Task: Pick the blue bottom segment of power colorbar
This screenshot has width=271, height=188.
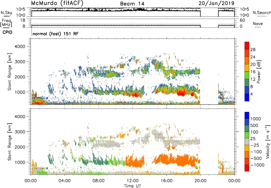Action: (x=247, y=97)
